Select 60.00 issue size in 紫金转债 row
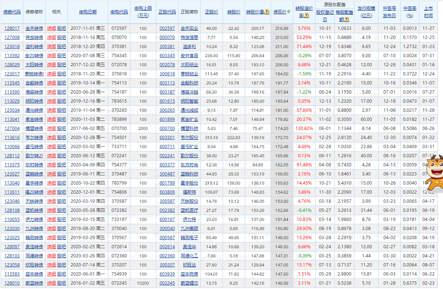This screenshot has width=443, height=289. (x=366, y=119)
